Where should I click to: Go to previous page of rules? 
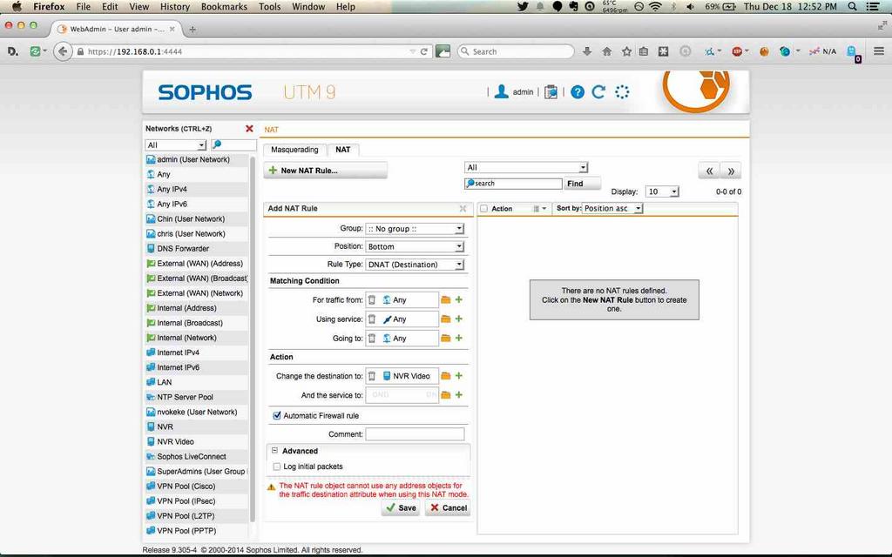tap(709, 171)
